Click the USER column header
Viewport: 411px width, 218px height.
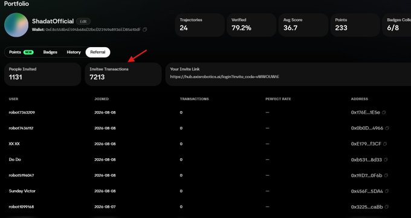click(13, 99)
